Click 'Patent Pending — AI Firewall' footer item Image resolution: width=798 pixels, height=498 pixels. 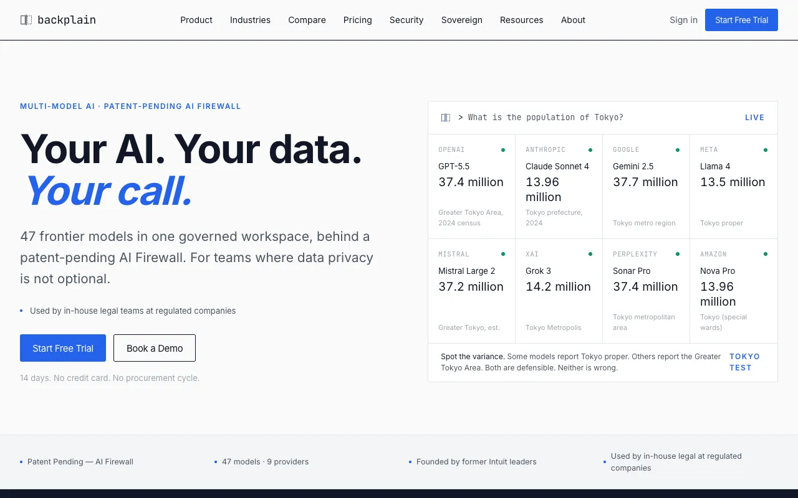(80, 462)
